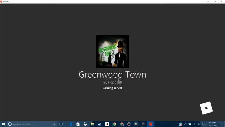Click the network tray icon

point(194,124)
